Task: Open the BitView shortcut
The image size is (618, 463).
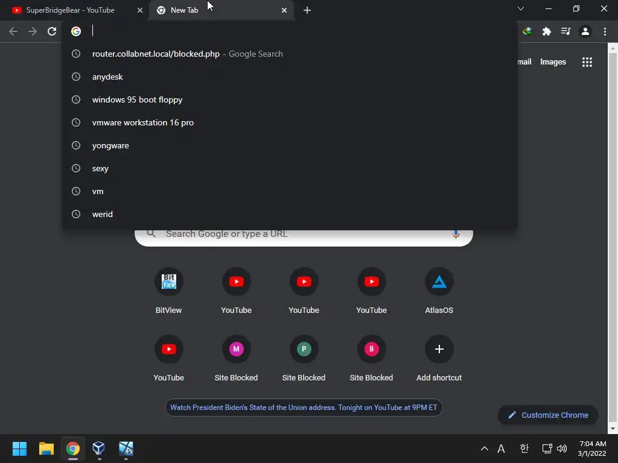Action: pos(169,291)
